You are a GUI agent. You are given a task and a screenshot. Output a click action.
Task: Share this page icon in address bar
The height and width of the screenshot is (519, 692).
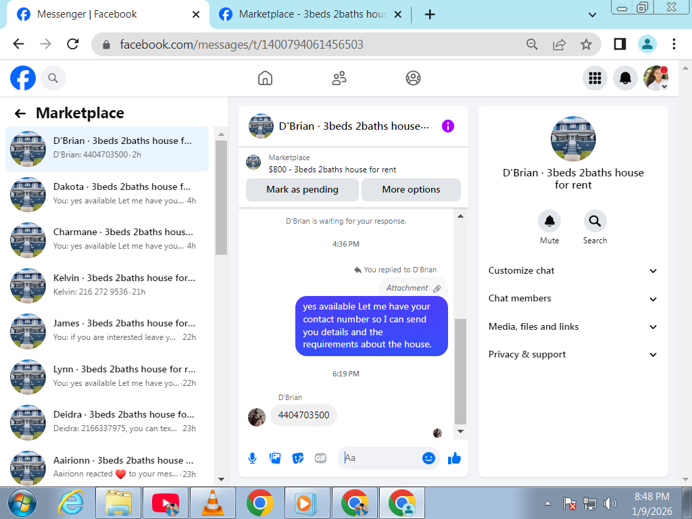pos(559,44)
